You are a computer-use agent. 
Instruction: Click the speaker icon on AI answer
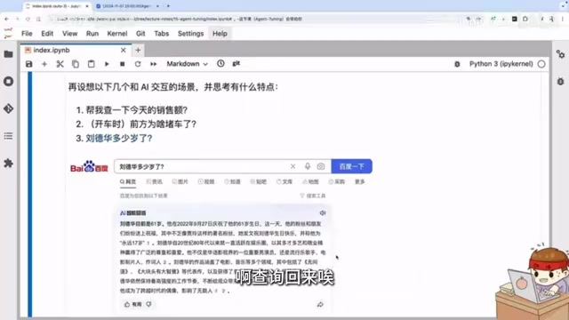click(x=323, y=213)
